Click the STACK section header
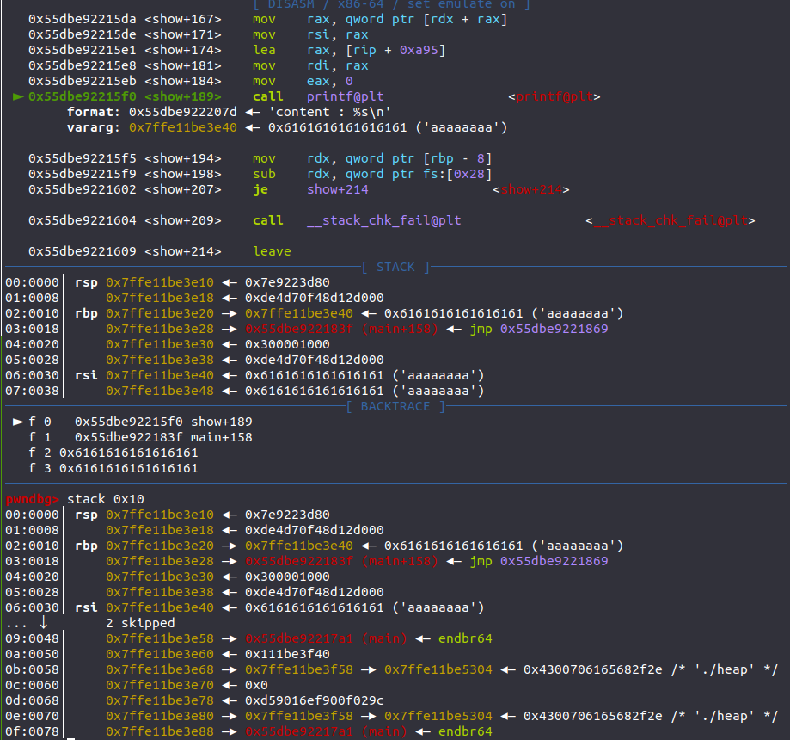 395,267
